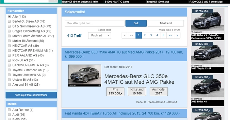Screen dimensions: 230x120
Task: Click the Årsmodel 2017 box
Action: 158,91
